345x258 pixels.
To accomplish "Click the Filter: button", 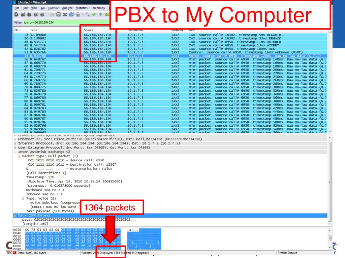I will pos(18,23).
